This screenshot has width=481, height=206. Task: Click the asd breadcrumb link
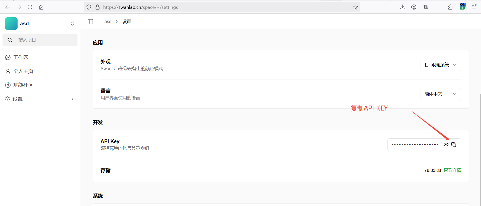pyautogui.click(x=108, y=22)
